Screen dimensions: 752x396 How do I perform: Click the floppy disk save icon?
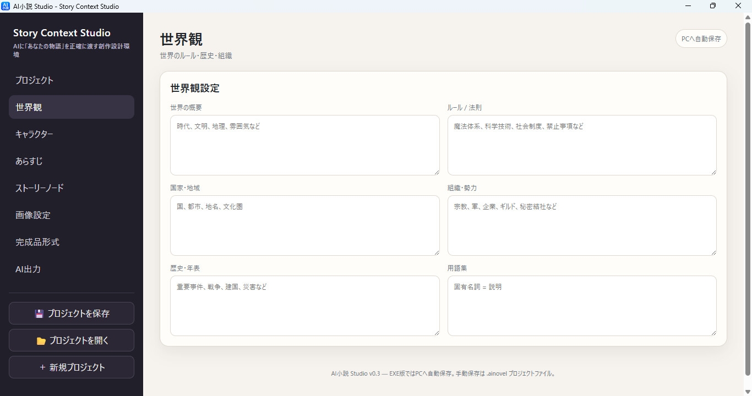point(39,314)
